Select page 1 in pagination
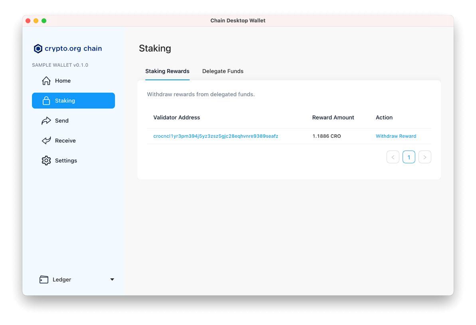Screen dimensions: 476x325 point(409,157)
